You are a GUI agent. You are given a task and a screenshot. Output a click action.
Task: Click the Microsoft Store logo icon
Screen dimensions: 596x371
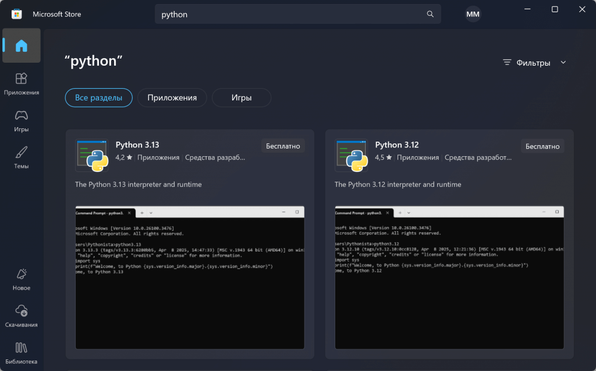[x=17, y=14]
